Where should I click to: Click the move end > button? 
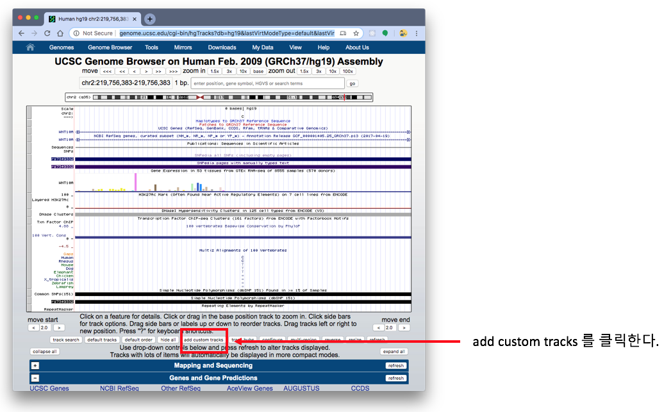coord(404,327)
